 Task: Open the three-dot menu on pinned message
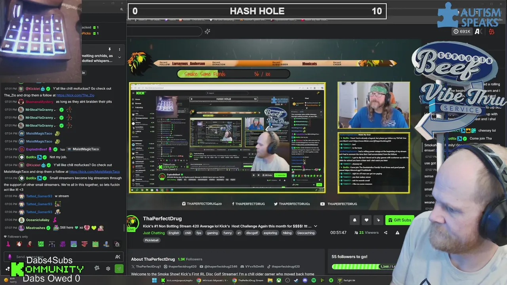click(x=119, y=50)
